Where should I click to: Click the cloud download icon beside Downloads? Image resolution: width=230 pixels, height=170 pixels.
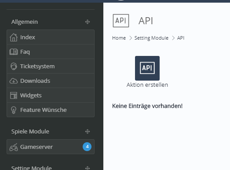(14, 81)
